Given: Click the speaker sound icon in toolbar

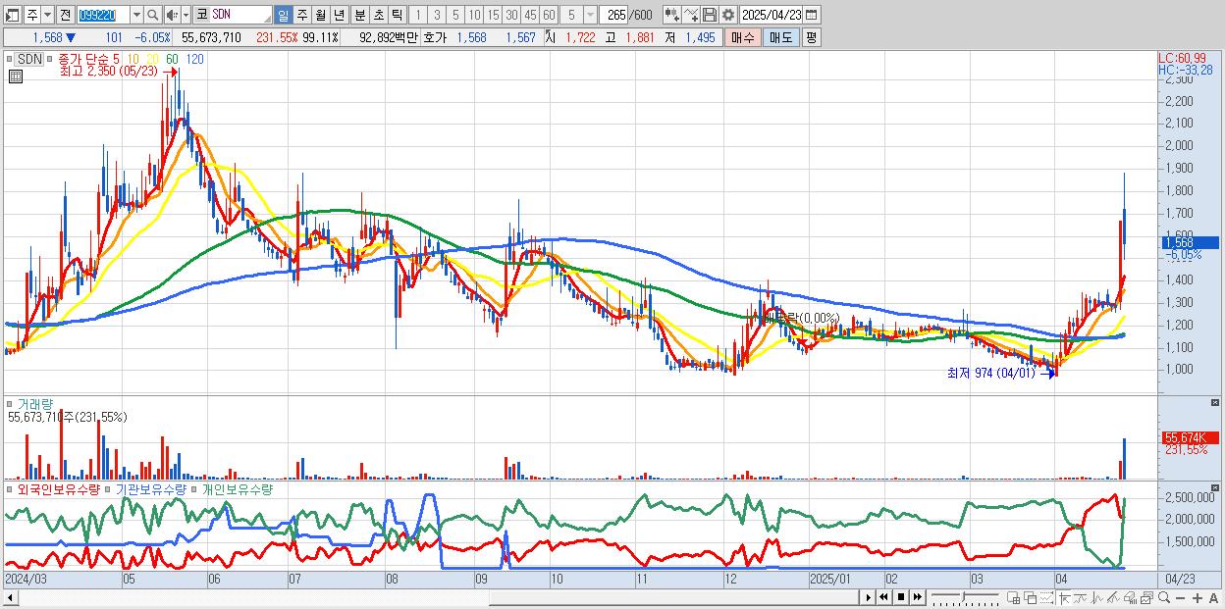Looking at the screenshot, I should 172,15.
